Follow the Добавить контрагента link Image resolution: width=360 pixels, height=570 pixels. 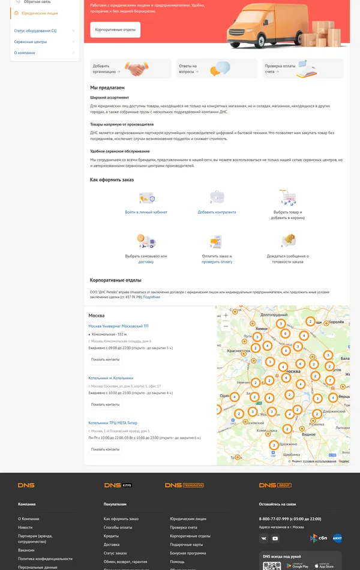[217, 212]
